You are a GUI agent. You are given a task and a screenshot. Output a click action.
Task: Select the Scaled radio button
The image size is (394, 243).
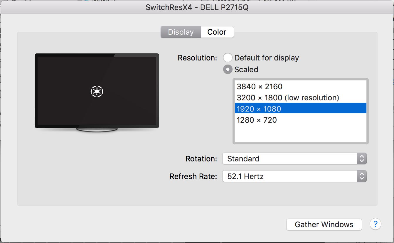click(x=228, y=70)
